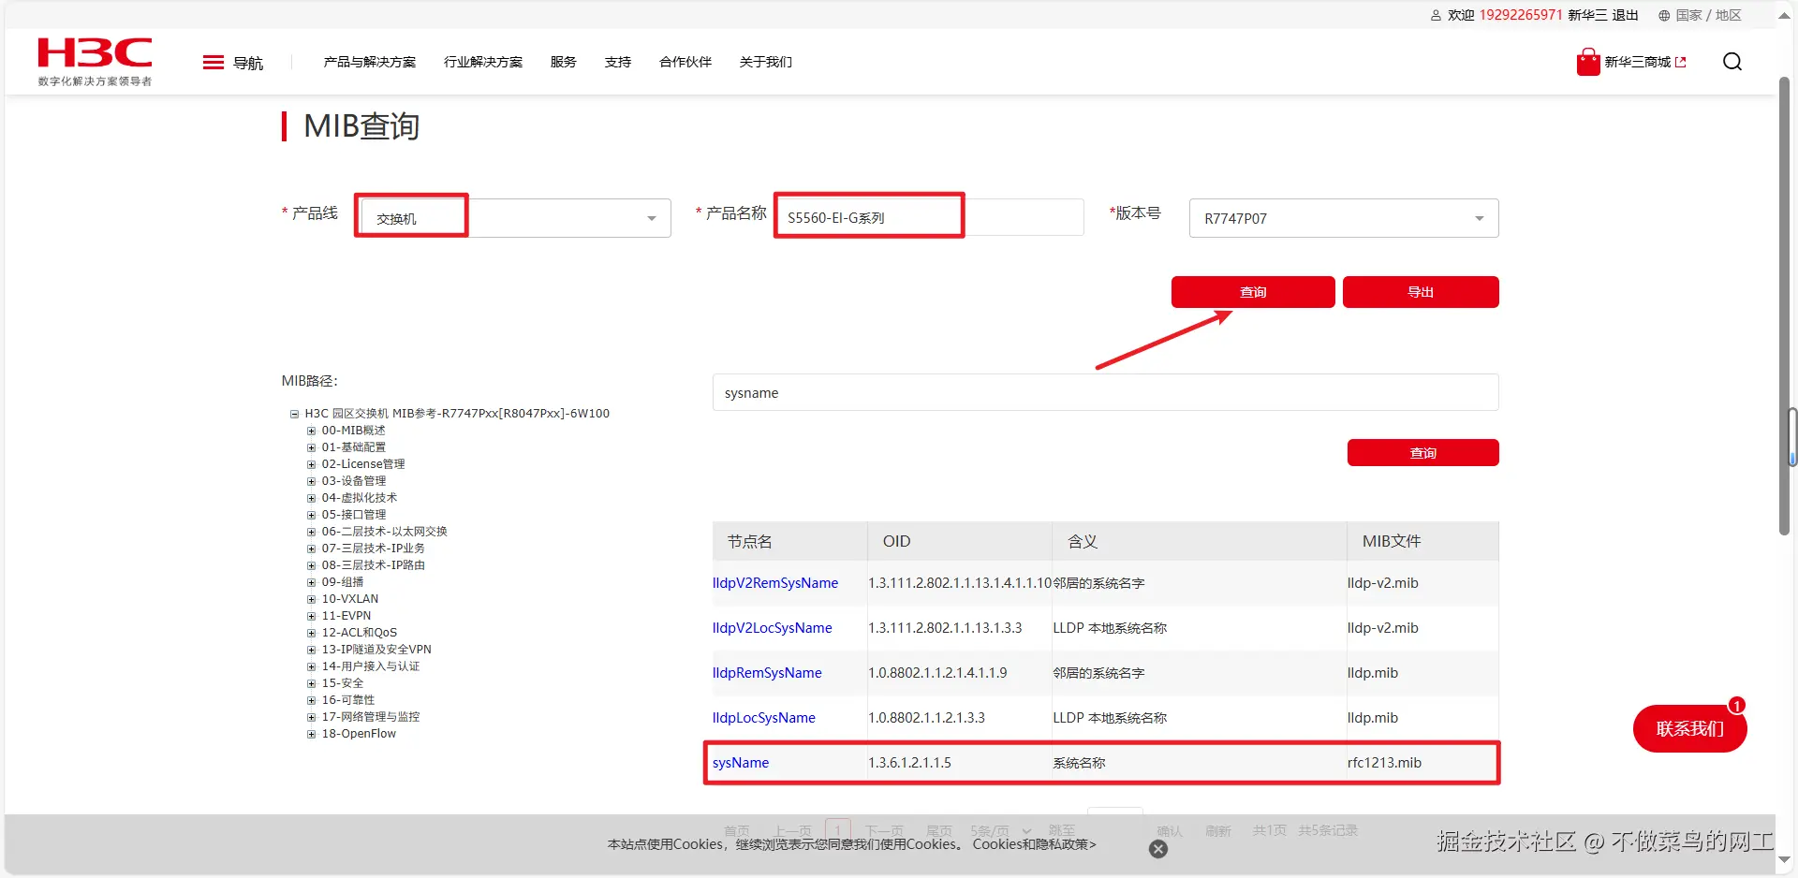1798x878 pixels.
Task: Select the 17-网络管理与监控 tree item
Action: (371, 717)
